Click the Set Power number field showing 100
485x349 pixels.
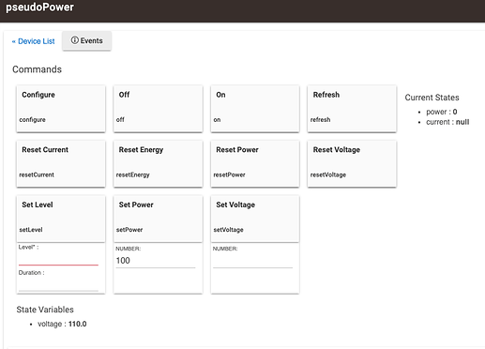[x=156, y=261]
